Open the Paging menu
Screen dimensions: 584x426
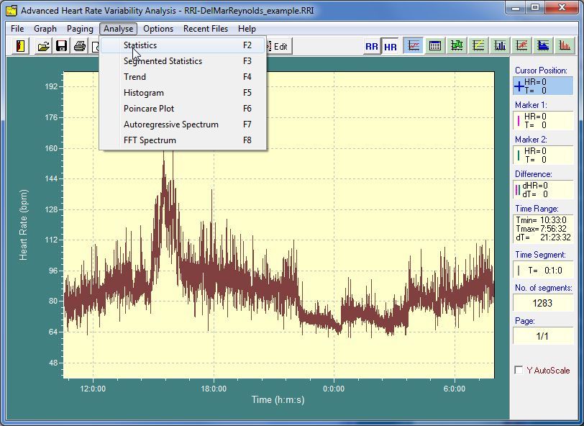(80, 29)
